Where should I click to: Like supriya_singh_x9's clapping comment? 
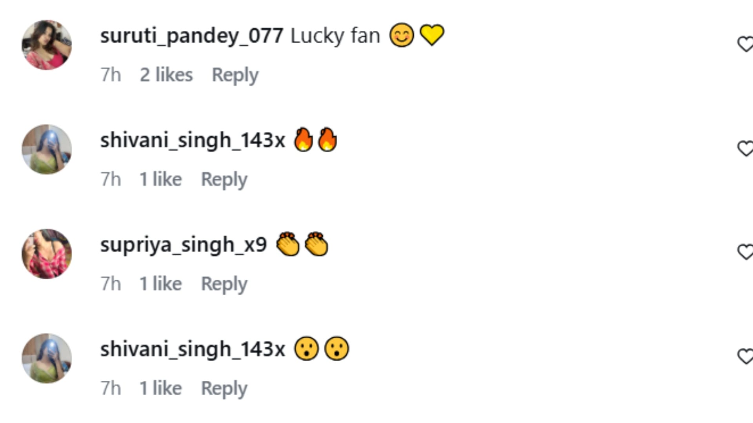coord(745,252)
